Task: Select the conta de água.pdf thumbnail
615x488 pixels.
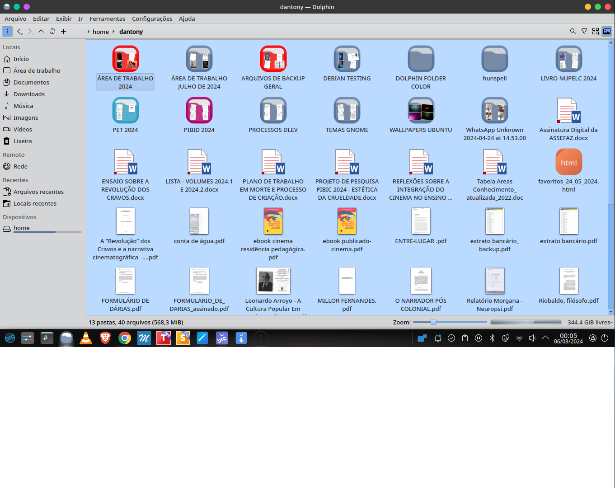Action: tap(199, 221)
